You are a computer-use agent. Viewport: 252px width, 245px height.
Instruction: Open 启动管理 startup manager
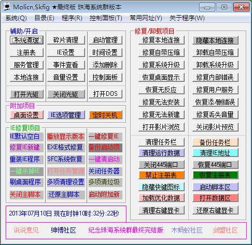pyautogui.click(x=105, y=40)
